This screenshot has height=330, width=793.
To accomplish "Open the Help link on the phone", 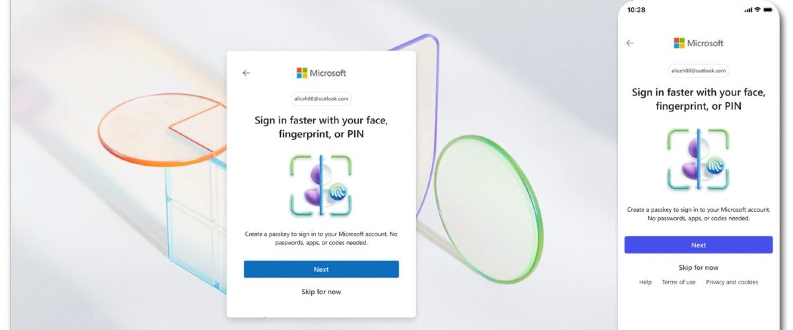I will (x=645, y=282).
